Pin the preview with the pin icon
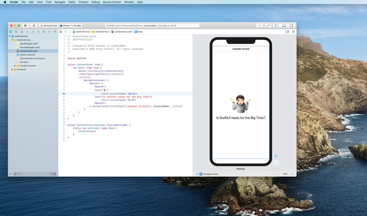Viewport: 367px width, 216px height. tap(197, 174)
